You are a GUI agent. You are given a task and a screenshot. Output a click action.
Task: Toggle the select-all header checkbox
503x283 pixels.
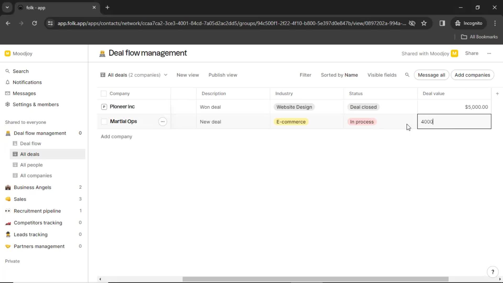click(x=104, y=93)
